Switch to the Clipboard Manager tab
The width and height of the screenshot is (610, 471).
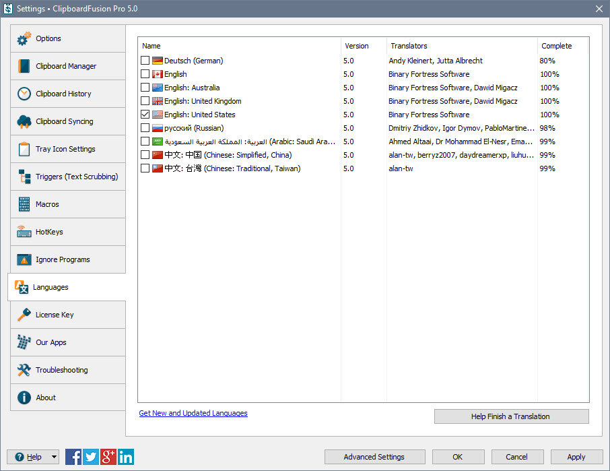68,66
